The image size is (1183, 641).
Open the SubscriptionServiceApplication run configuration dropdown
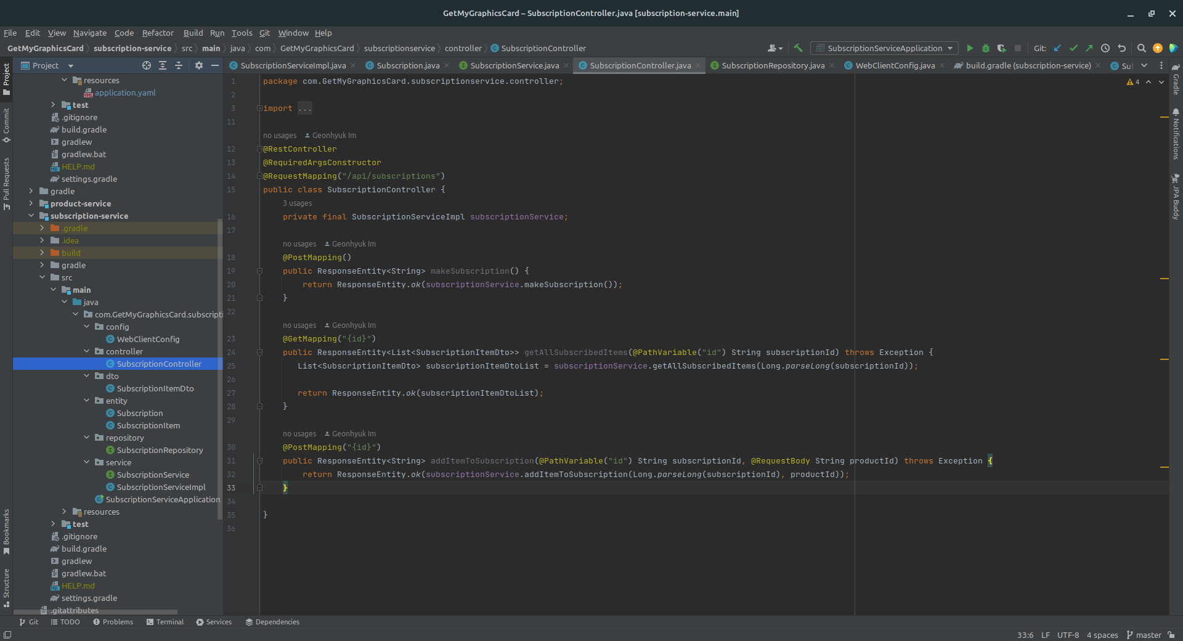pos(884,48)
